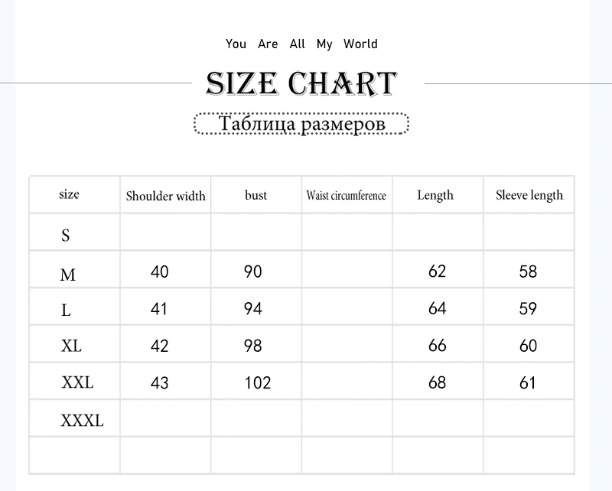Screen dimensions: 612x491
Task: Click the sleeve length value 58
Action: coord(528,272)
